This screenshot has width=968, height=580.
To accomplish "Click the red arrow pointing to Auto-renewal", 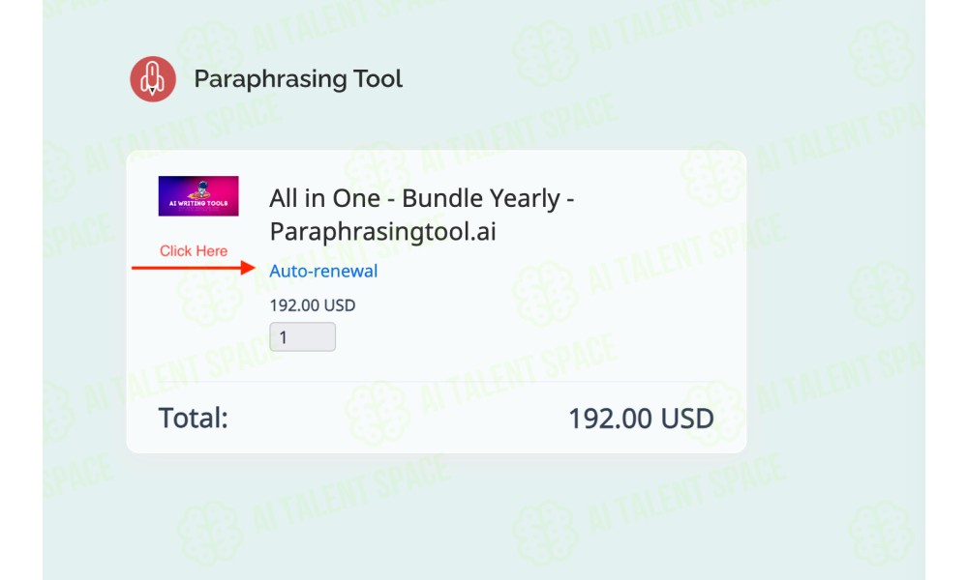I will (194, 268).
